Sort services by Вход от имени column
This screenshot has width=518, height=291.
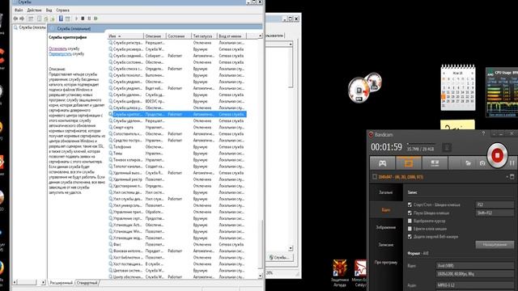pyautogui.click(x=231, y=36)
